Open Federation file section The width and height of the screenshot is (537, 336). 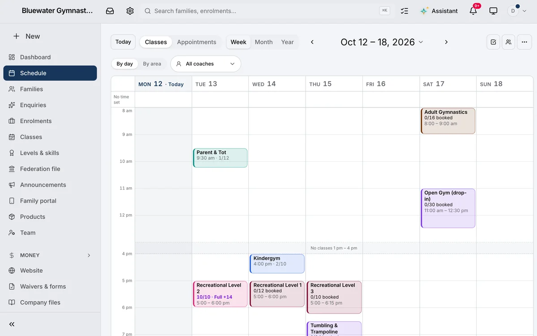click(50, 169)
